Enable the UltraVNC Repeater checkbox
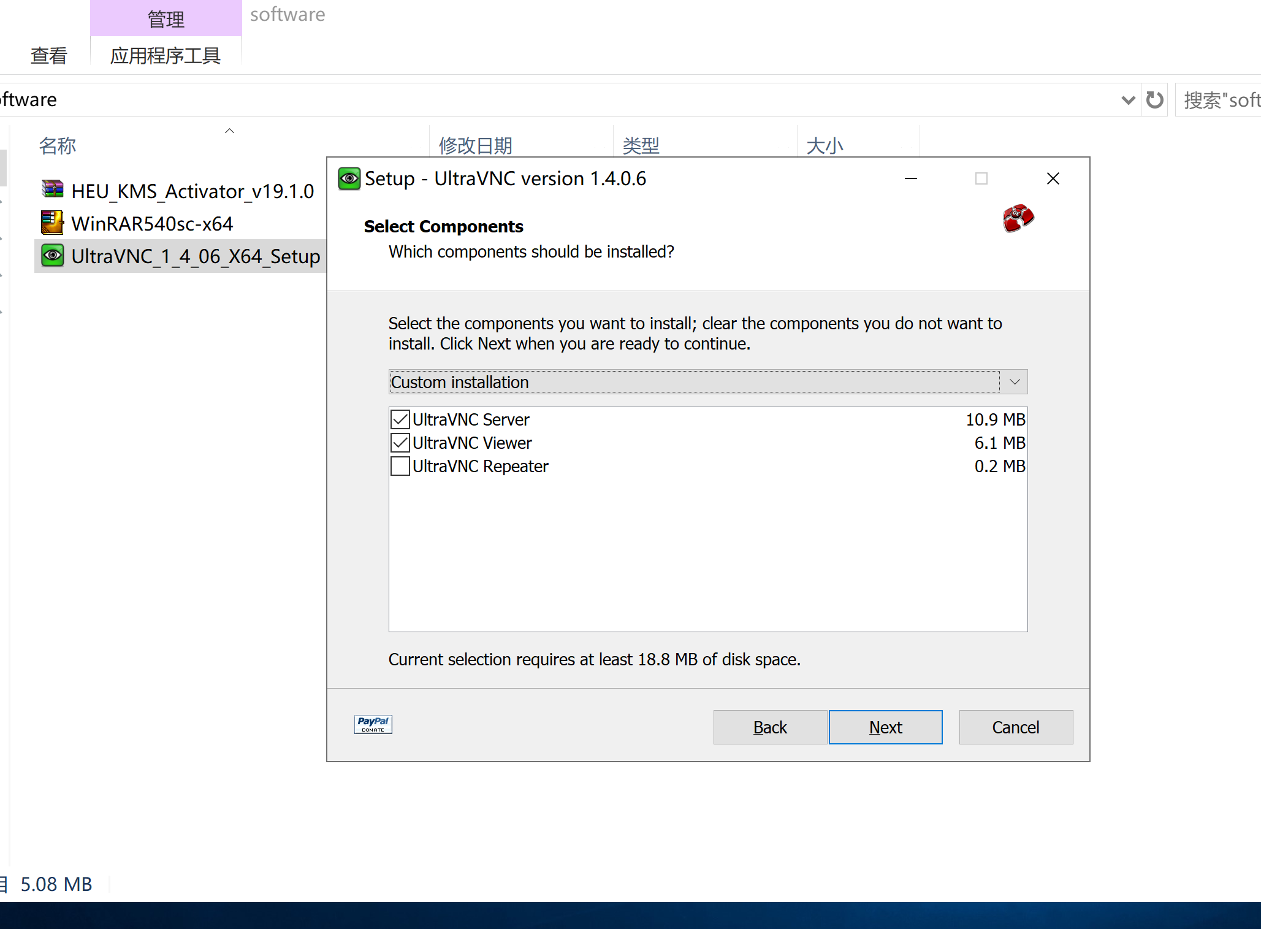1261x929 pixels. pyautogui.click(x=400, y=466)
